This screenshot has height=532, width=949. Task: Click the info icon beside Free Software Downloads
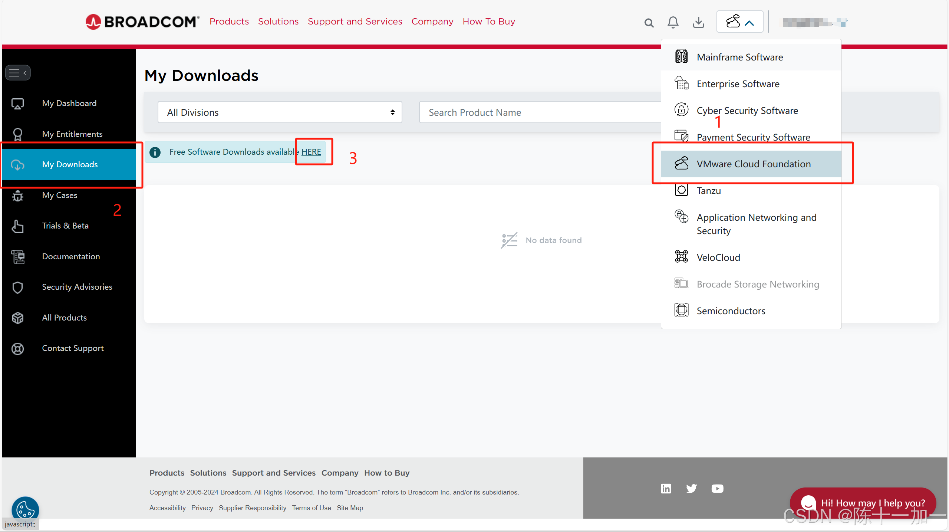[x=155, y=152]
